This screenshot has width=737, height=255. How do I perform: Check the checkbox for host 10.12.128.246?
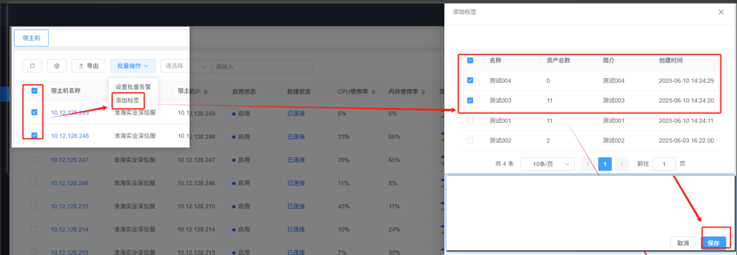(x=34, y=183)
